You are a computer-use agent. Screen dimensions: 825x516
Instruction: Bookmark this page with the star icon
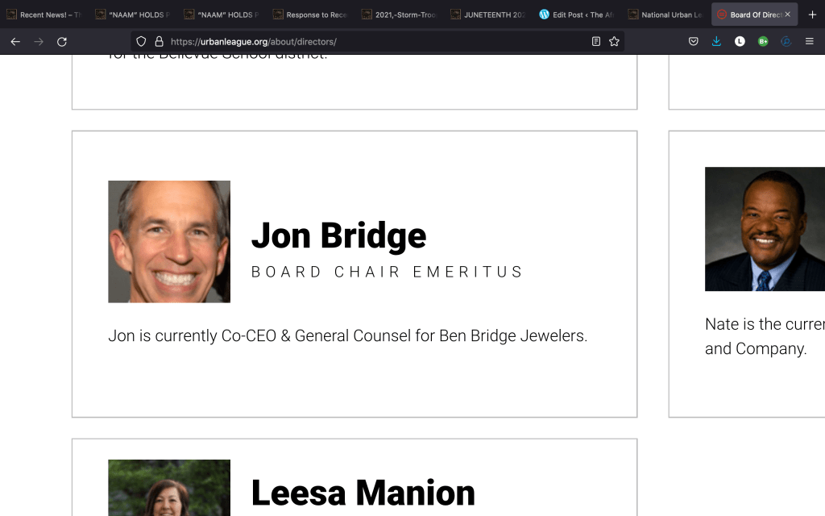(614, 42)
